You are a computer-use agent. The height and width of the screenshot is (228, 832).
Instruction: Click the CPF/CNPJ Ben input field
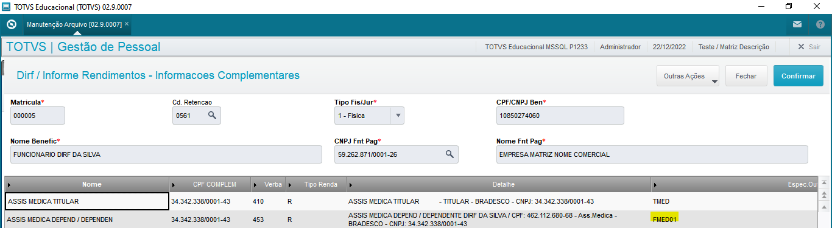(x=560, y=116)
